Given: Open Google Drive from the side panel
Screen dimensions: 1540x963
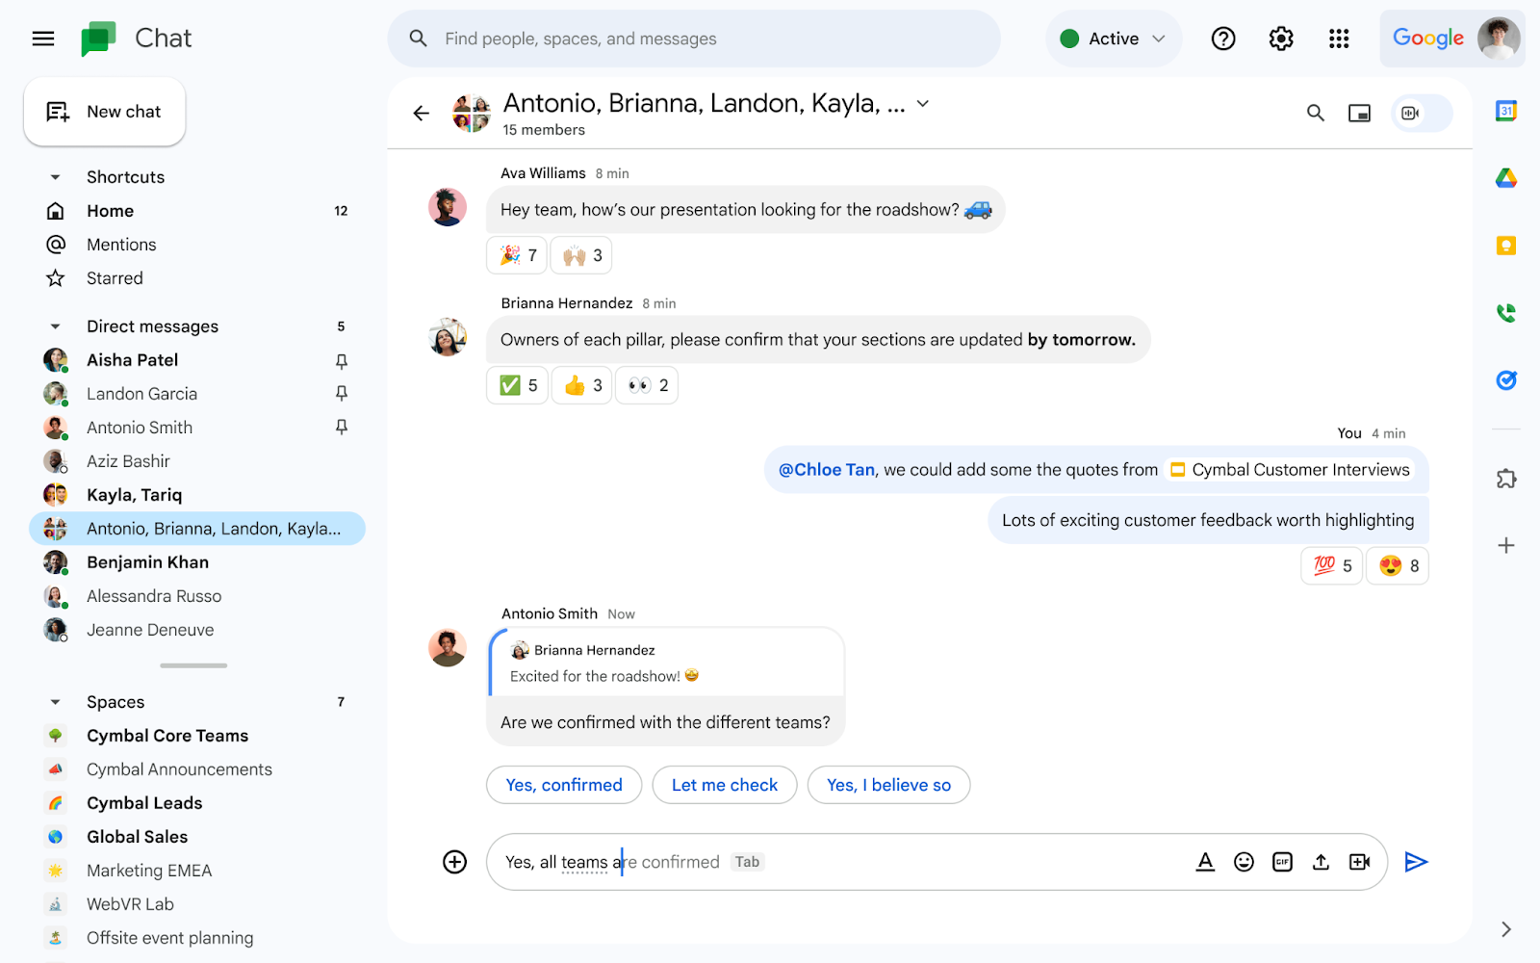Looking at the screenshot, I should point(1506,177).
